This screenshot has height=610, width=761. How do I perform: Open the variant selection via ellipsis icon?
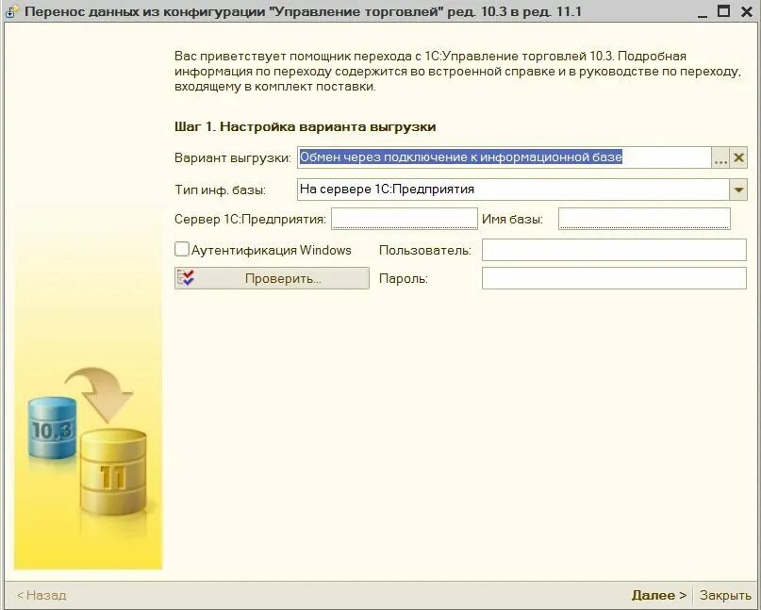pos(720,157)
